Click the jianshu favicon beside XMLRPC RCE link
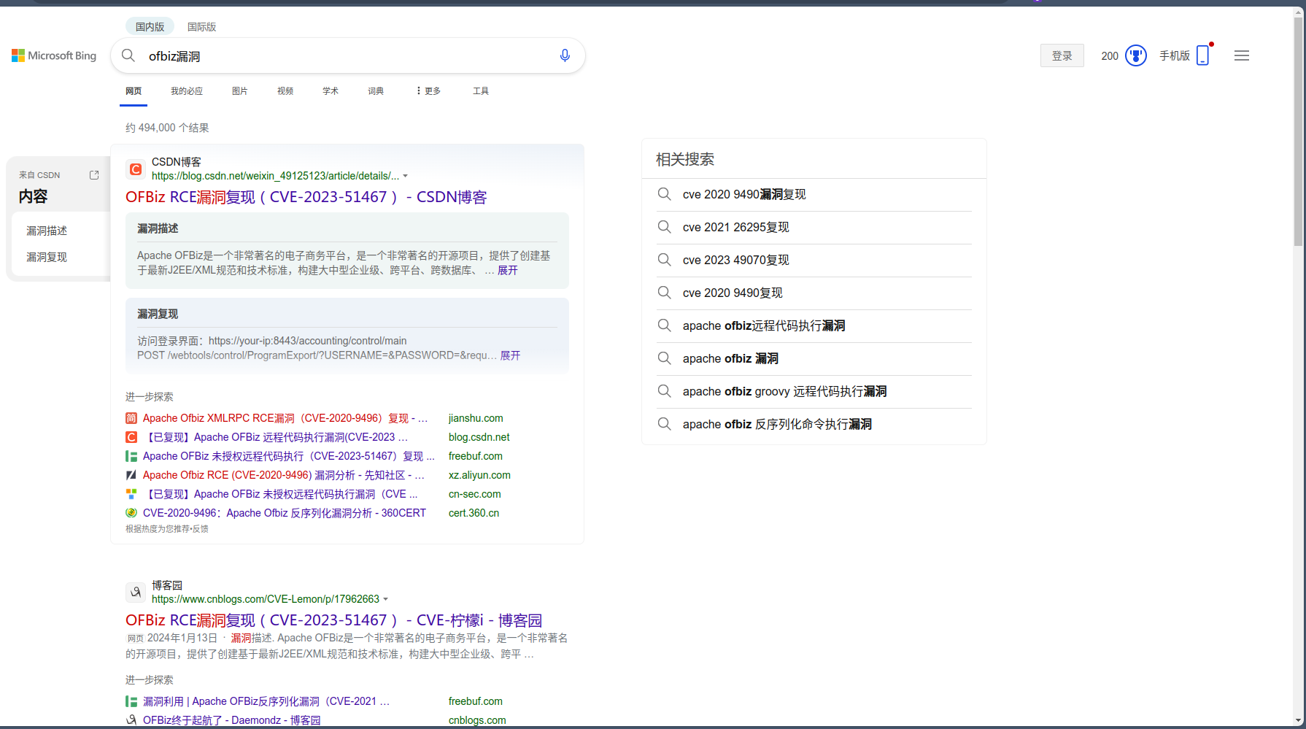 point(131,418)
